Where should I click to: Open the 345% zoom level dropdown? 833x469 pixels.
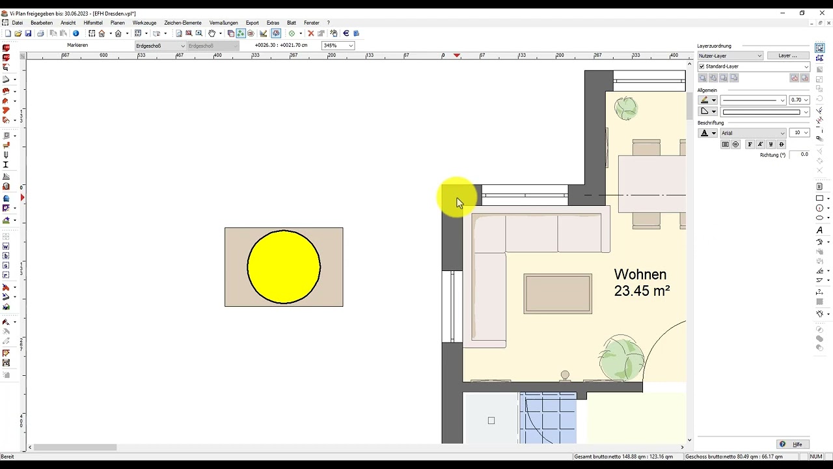(x=338, y=46)
